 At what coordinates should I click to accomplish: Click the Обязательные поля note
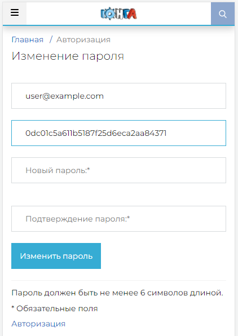coord(55,308)
